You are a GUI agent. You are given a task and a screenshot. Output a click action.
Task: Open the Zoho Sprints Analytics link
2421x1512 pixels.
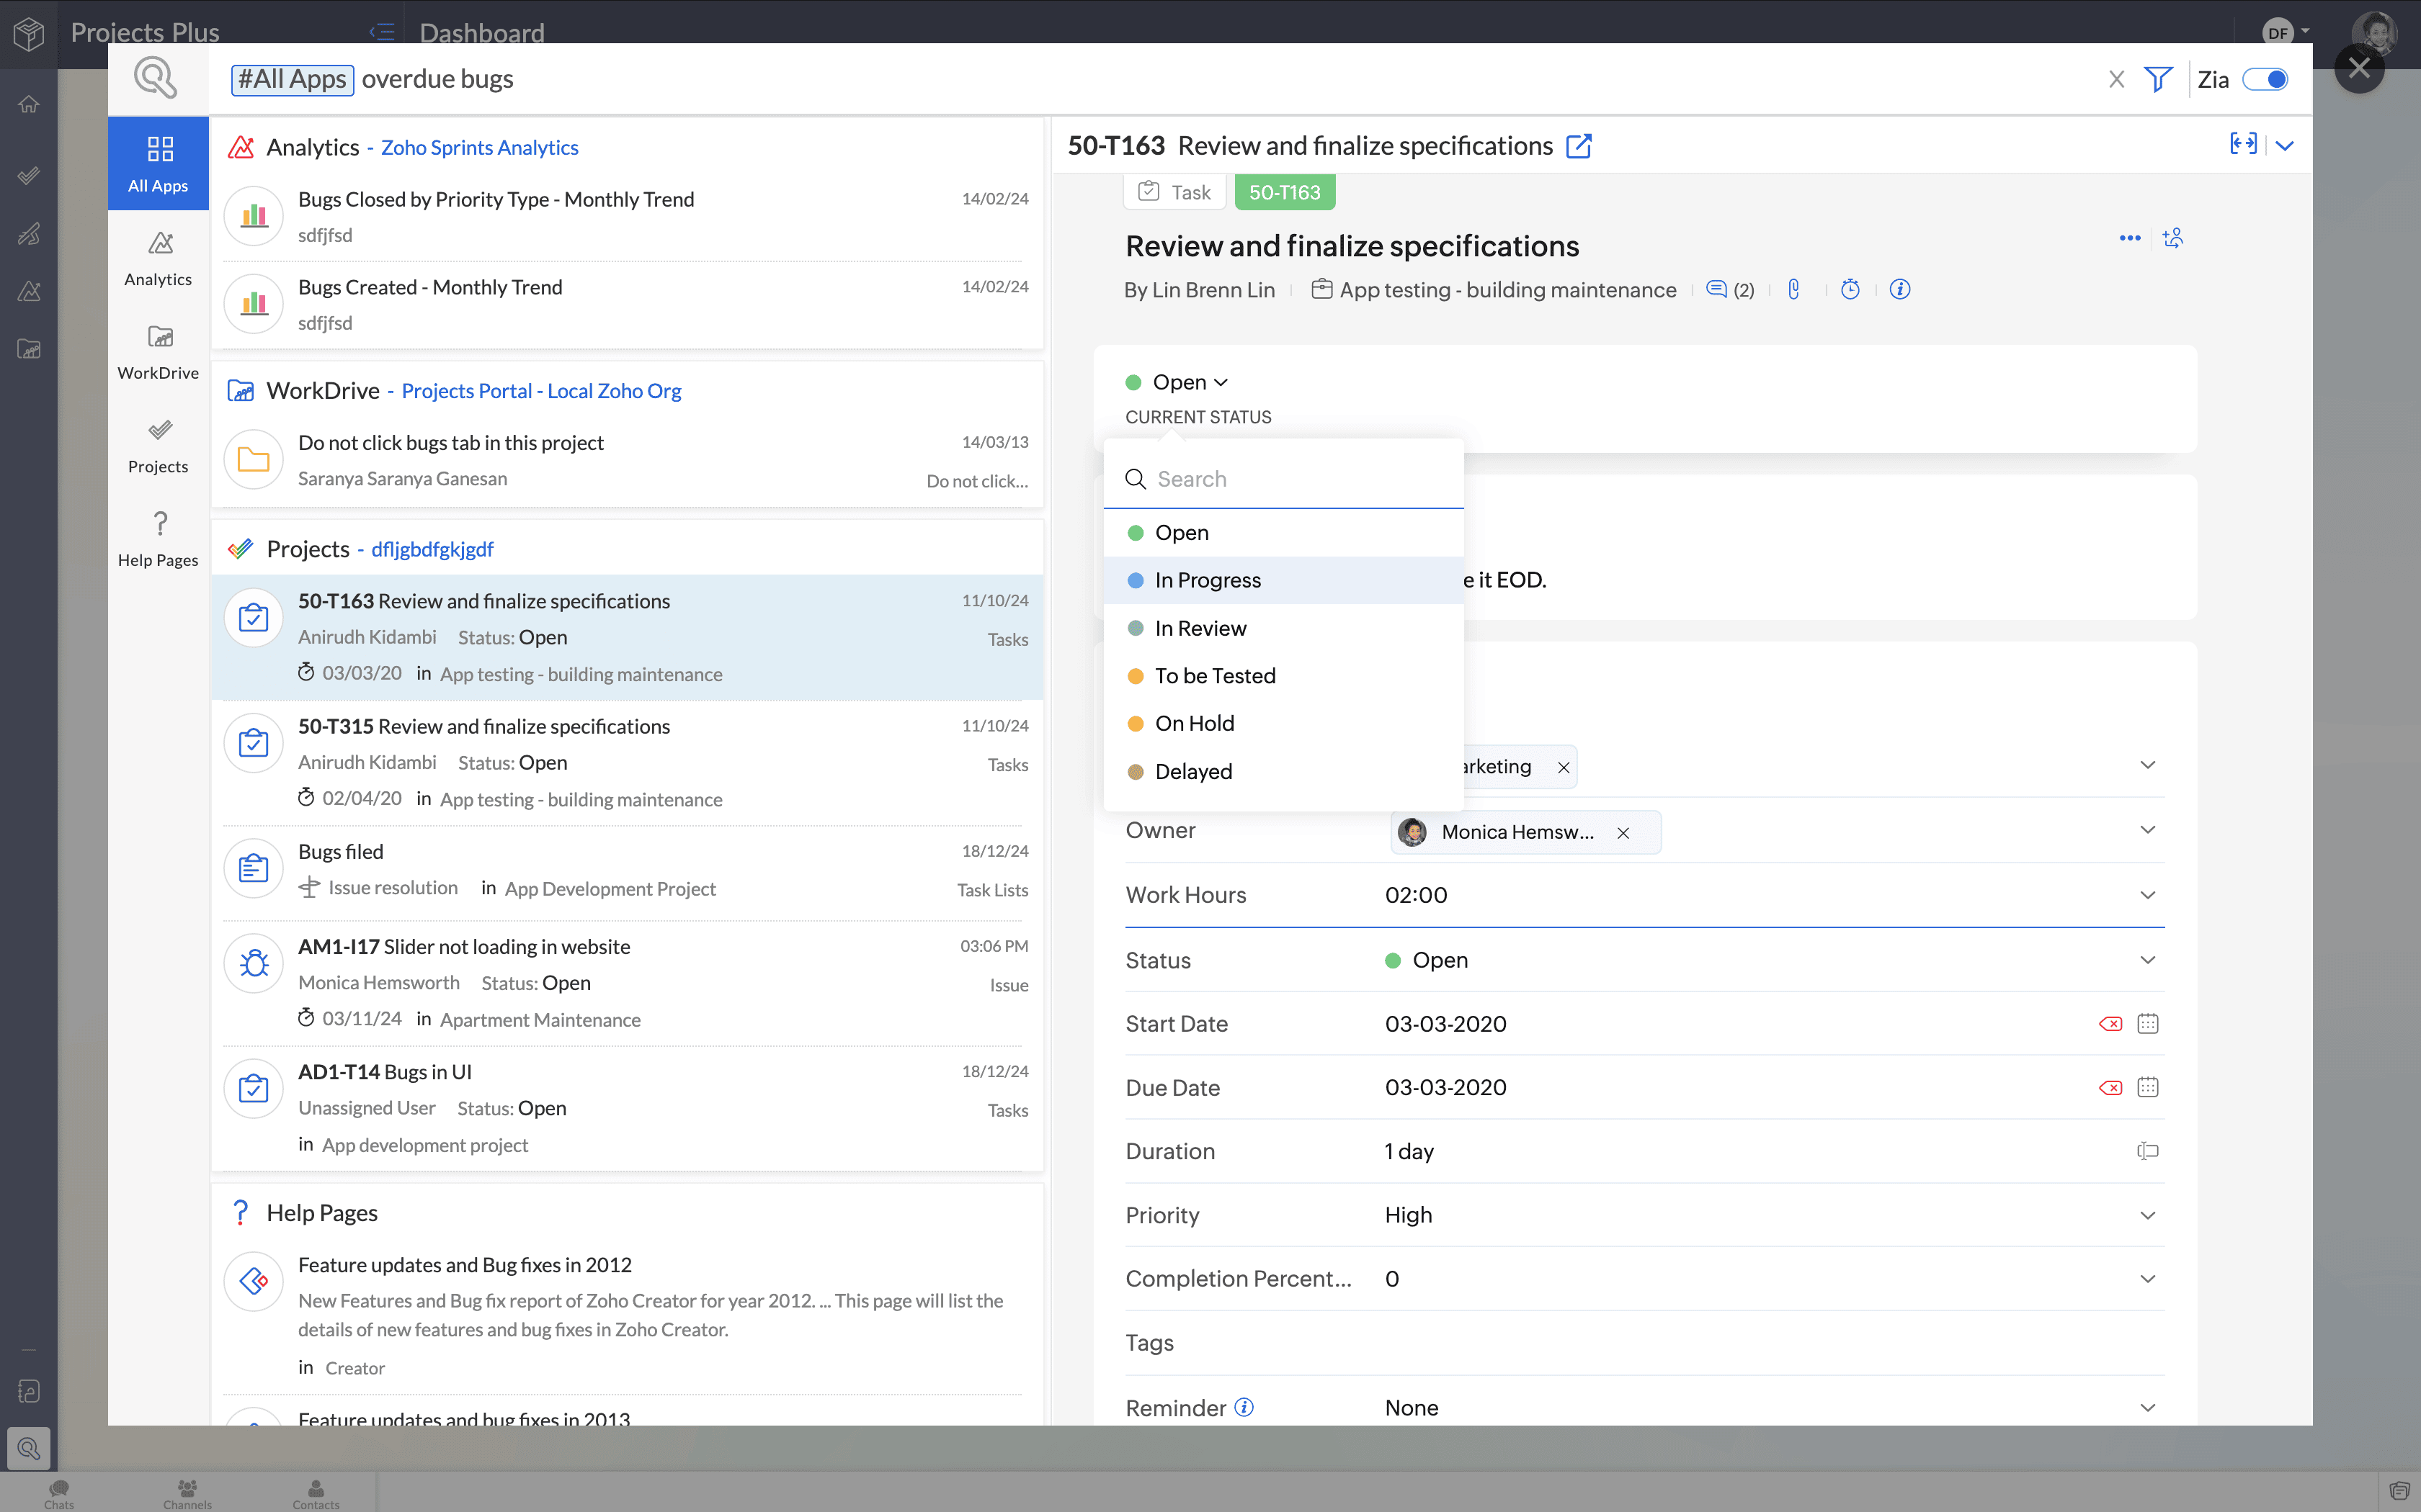(479, 147)
